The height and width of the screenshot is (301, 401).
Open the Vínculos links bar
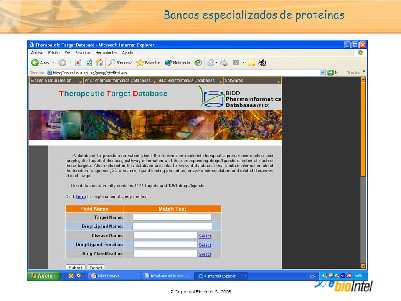(x=353, y=73)
